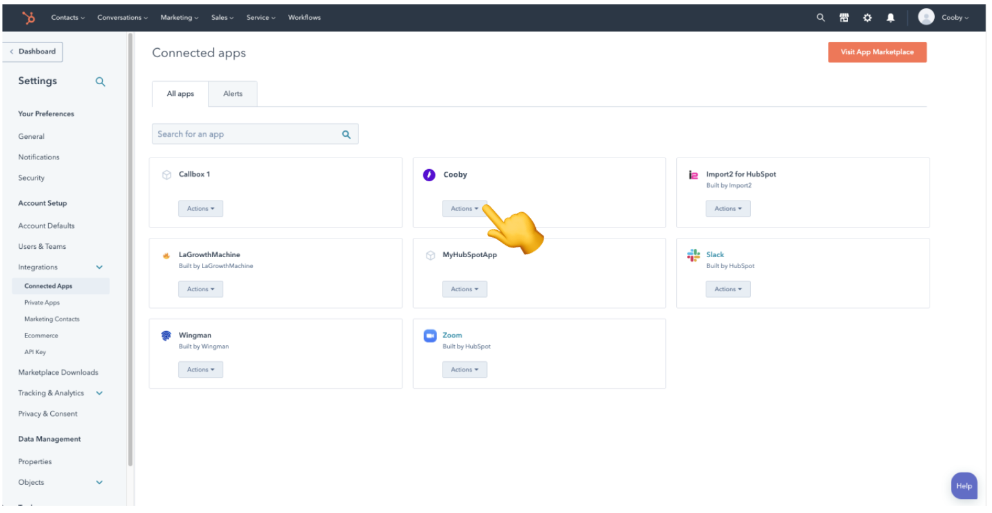Open Actions dropdown for Cooby
The height and width of the screenshot is (513, 992).
[x=464, y=208]
